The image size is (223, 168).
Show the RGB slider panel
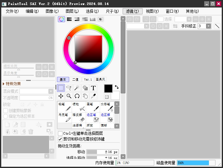[x=69, y=19]
